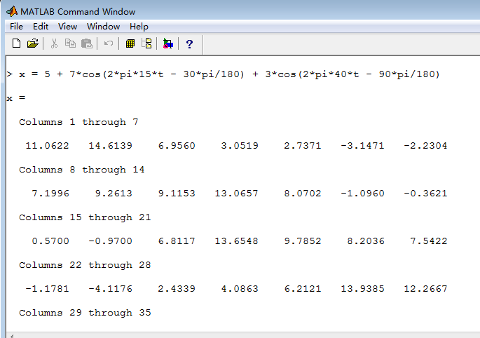Click the value -2.2304
480x338 pixels.
[425, 146]
